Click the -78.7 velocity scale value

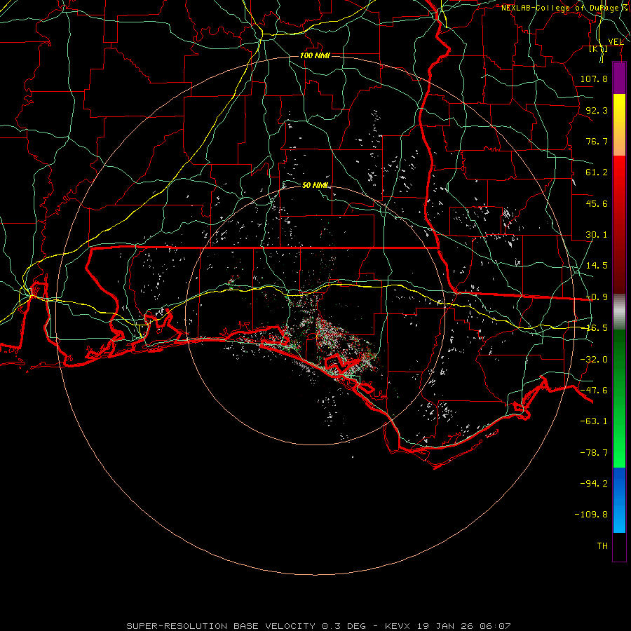[594, 453]
